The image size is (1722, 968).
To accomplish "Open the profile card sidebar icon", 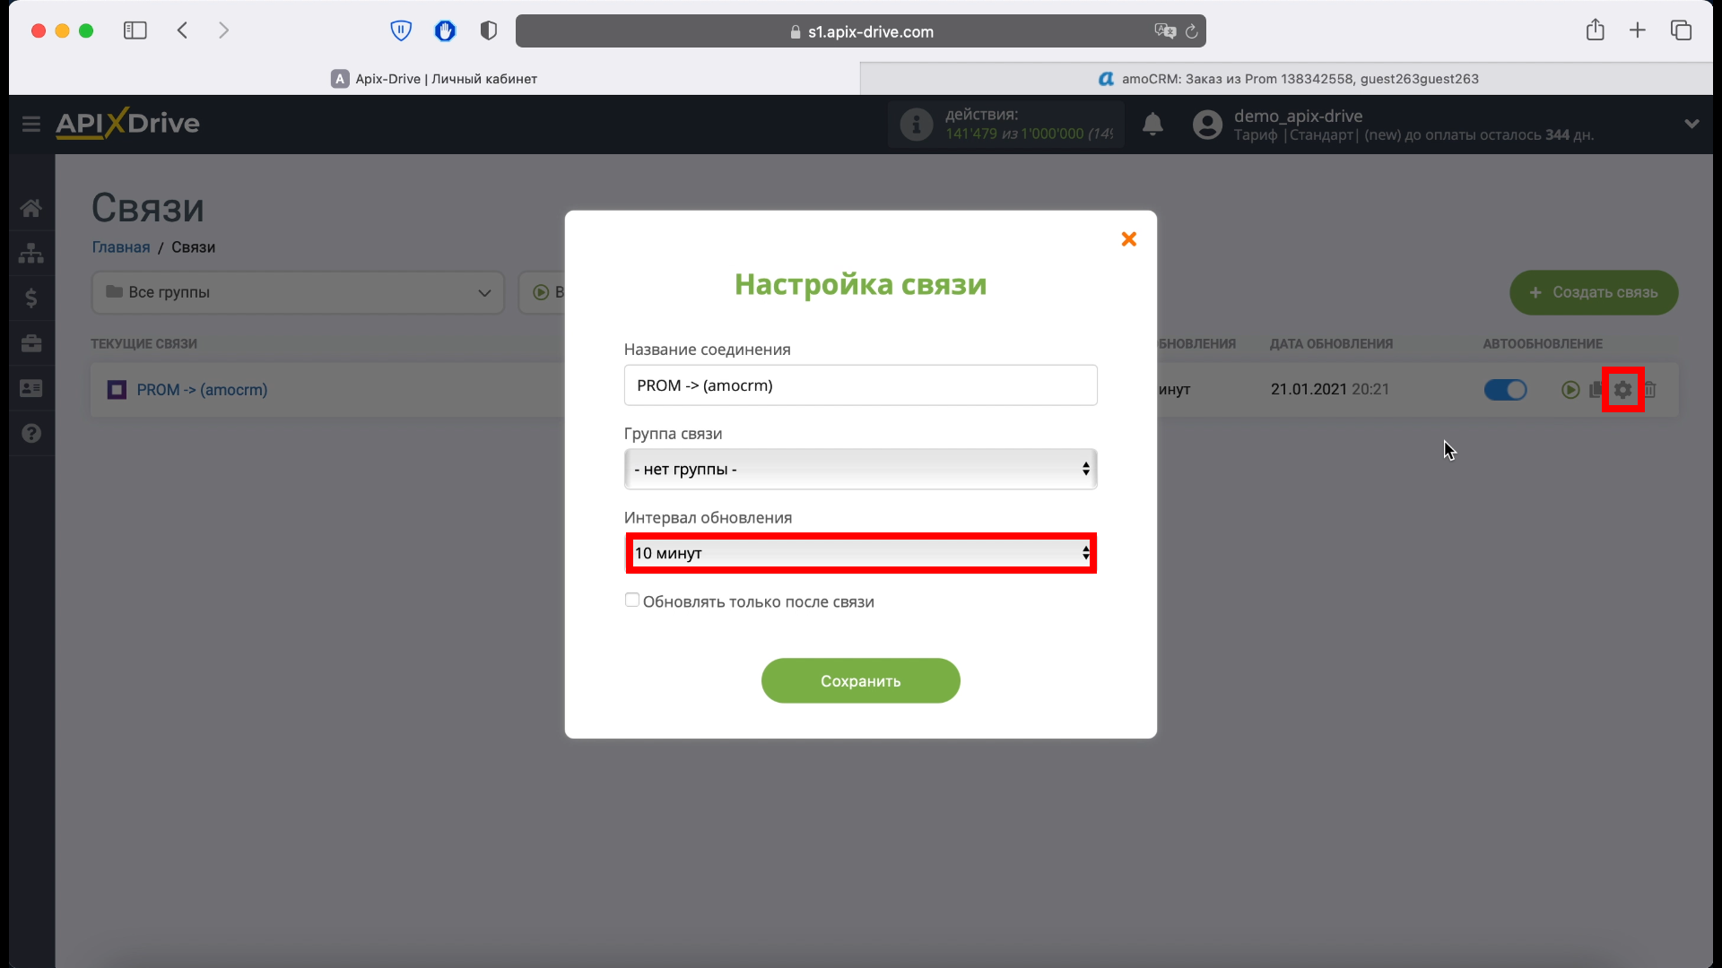I will 31,388.
